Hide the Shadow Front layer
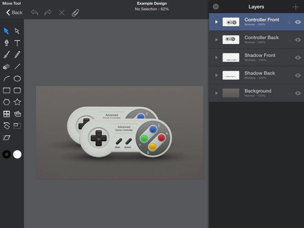The height and width of the screenshot is (228, 304). click(298, 58)
